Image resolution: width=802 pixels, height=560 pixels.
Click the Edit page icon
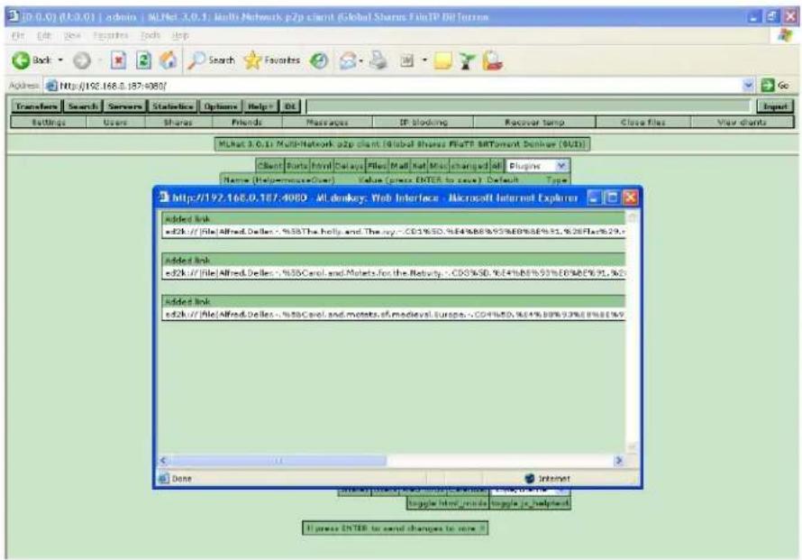coord(406,61)
